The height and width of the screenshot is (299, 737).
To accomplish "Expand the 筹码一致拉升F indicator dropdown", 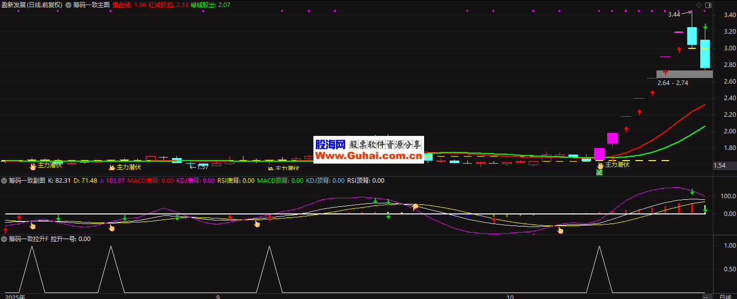I will 5,239.
